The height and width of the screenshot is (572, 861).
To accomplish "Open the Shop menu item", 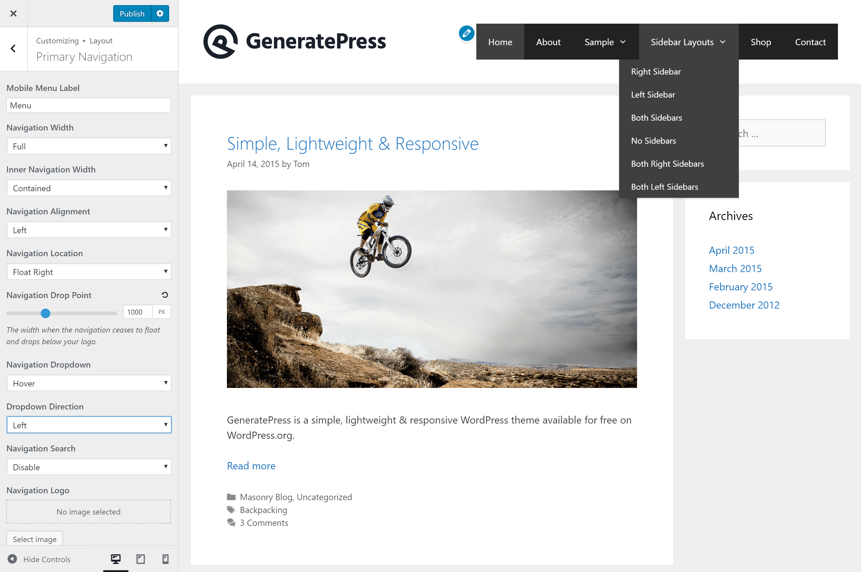I will click(x=761, y=42).
